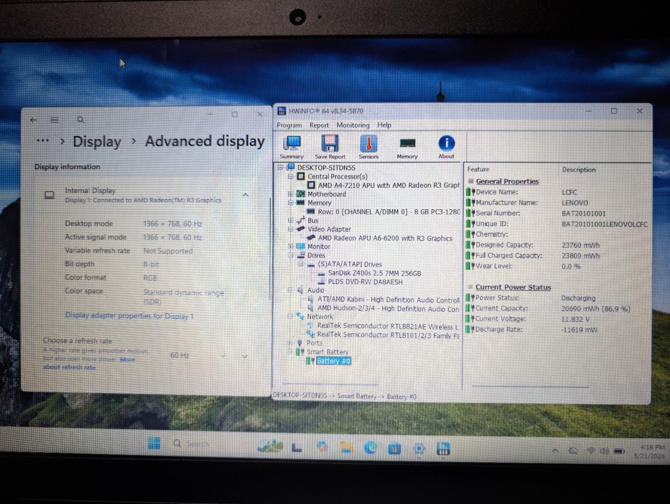Open the Sensors thermometer tool
Image resolution: width=670 pixels, height=504 pixels.
point(368,147)
